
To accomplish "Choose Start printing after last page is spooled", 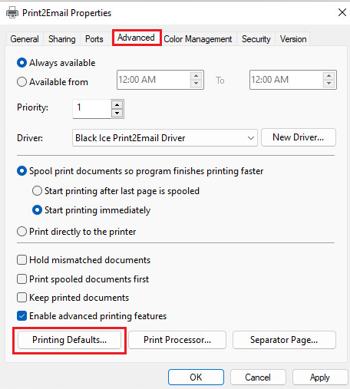I will click(x=37, y=191).
